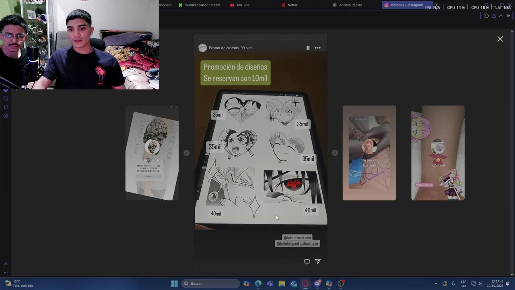
Task: Expand hidden system tray icons chevron
Action: tap(436, 284)
